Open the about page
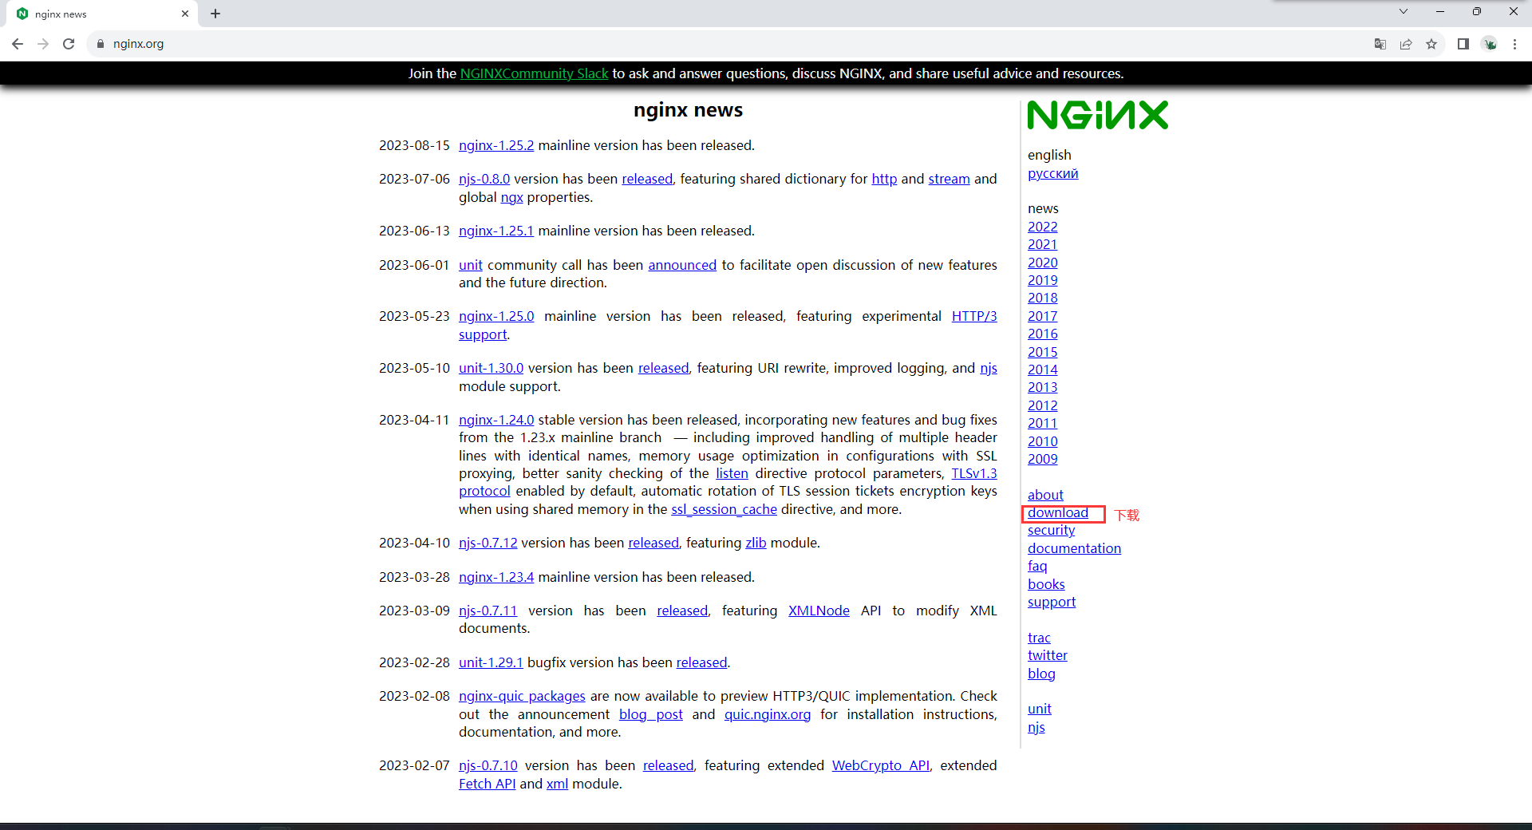Image resolution: width=1532 pixels, height=830 pixels. point(1045,495)
